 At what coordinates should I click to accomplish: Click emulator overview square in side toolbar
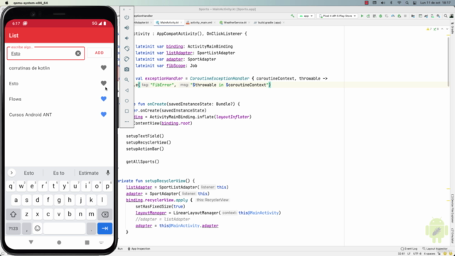tap(127, 111)
